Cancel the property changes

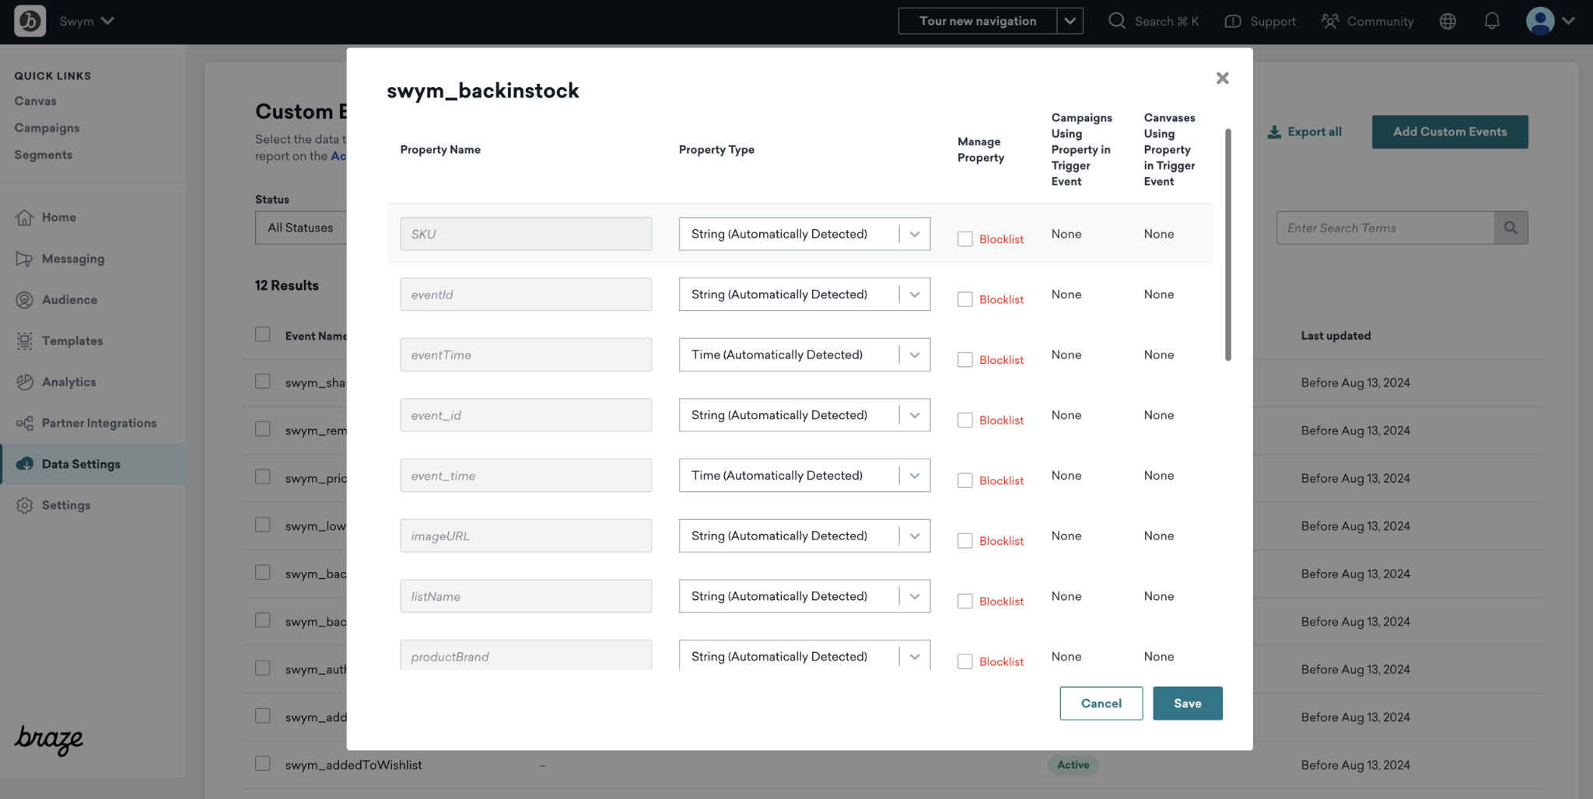point(1101,703)
